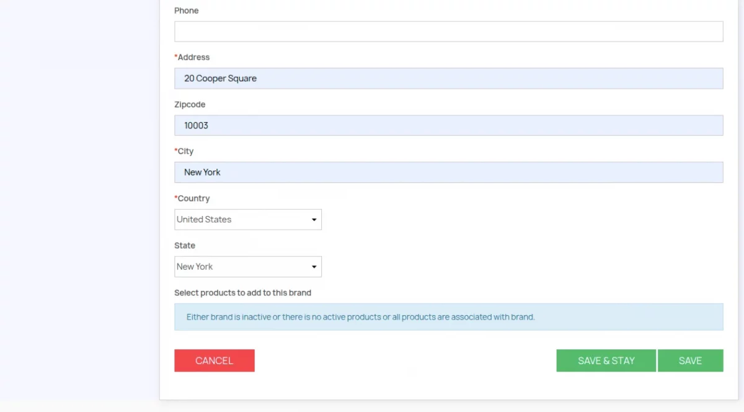Open the Country select showing United States
The image size is (744, 412).
242,220
